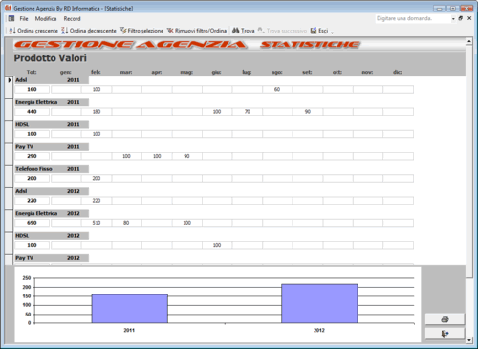Click the scroll up arrow of the form
The height and width of the screenshot is (349, 478).
469,41
